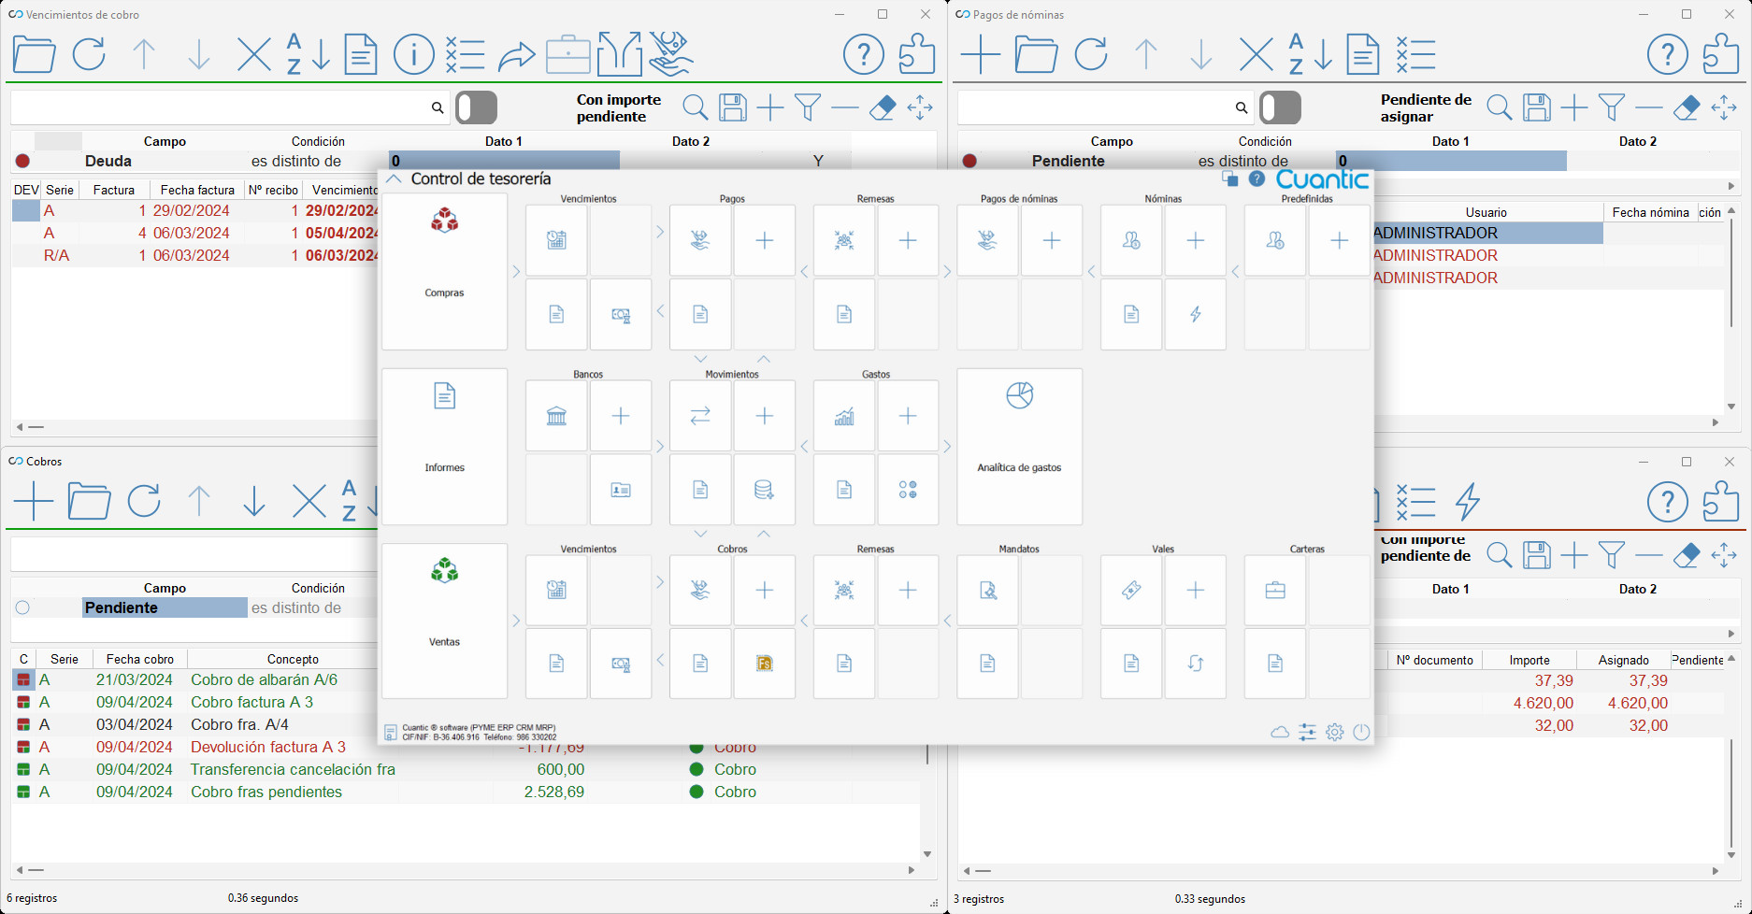
Task: Click cloud icon in Control de tesorería footer
Action: pyautogui.click(x=1280, y=733)
